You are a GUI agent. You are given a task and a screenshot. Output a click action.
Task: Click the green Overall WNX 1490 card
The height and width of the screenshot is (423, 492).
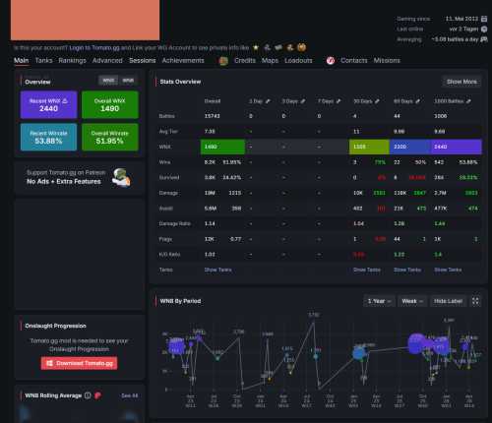109,104
